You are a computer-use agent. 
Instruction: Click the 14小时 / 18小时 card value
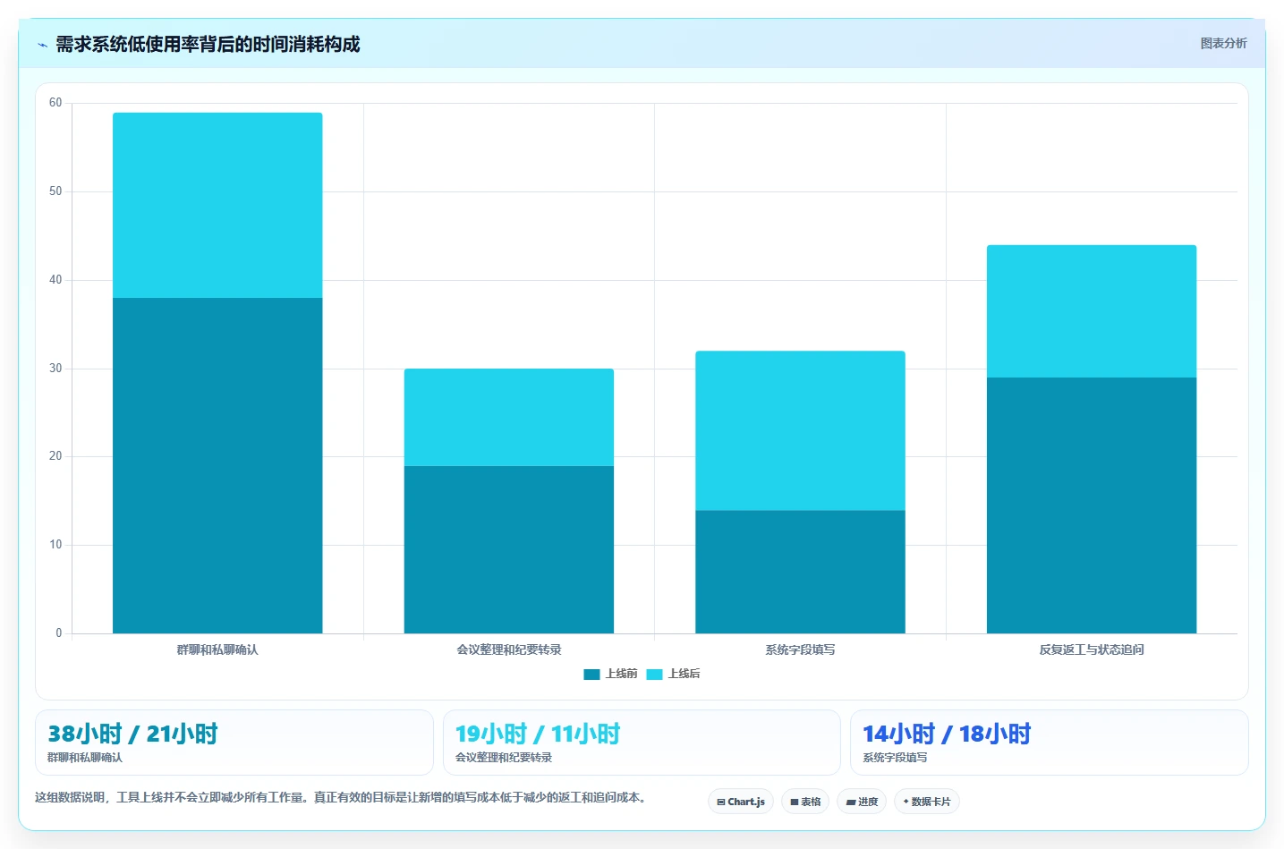947,734
